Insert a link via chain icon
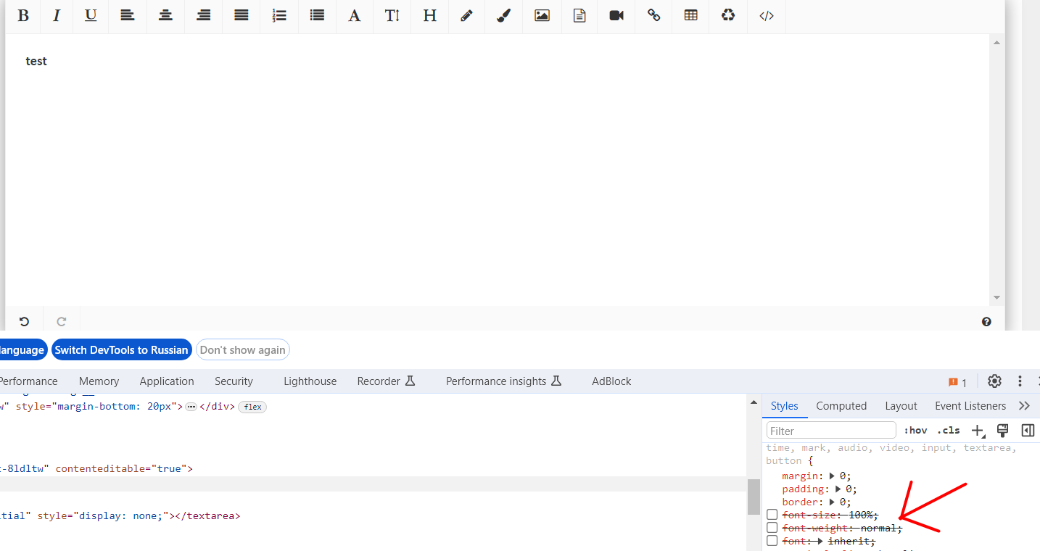The image size is (1040, 551). [x=654, y=15]
